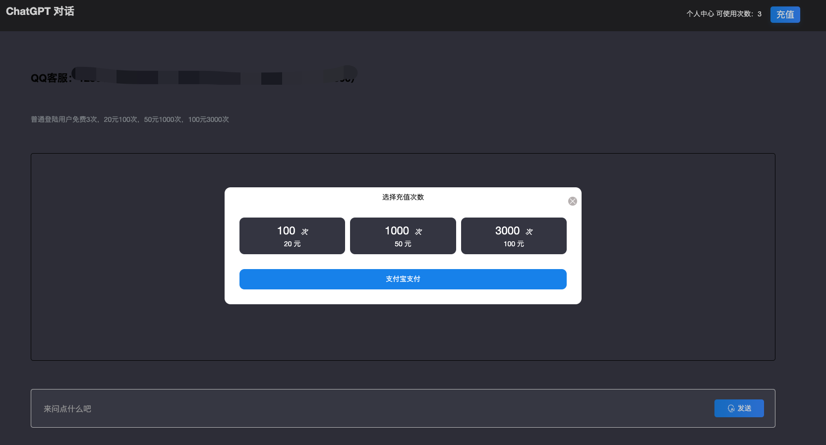The height and width of the screenshot is (445, 826).
Task: Select the 100 uses for 20 yuan package
Action: (x=292, y=236)
